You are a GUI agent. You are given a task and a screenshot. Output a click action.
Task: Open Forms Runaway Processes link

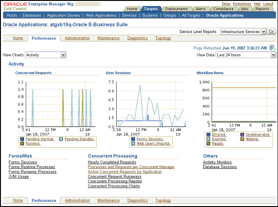click(x=32, y=172)
